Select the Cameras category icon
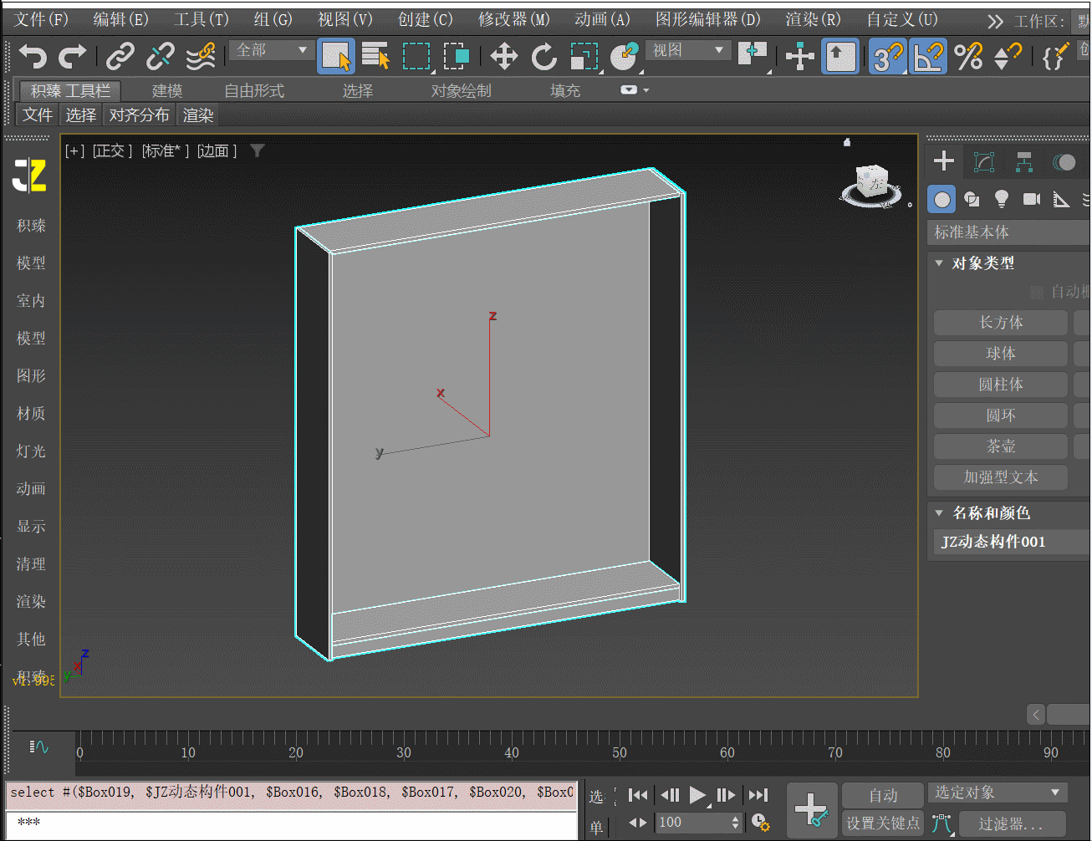The image size is (1092, 841). pos(1032,199)
